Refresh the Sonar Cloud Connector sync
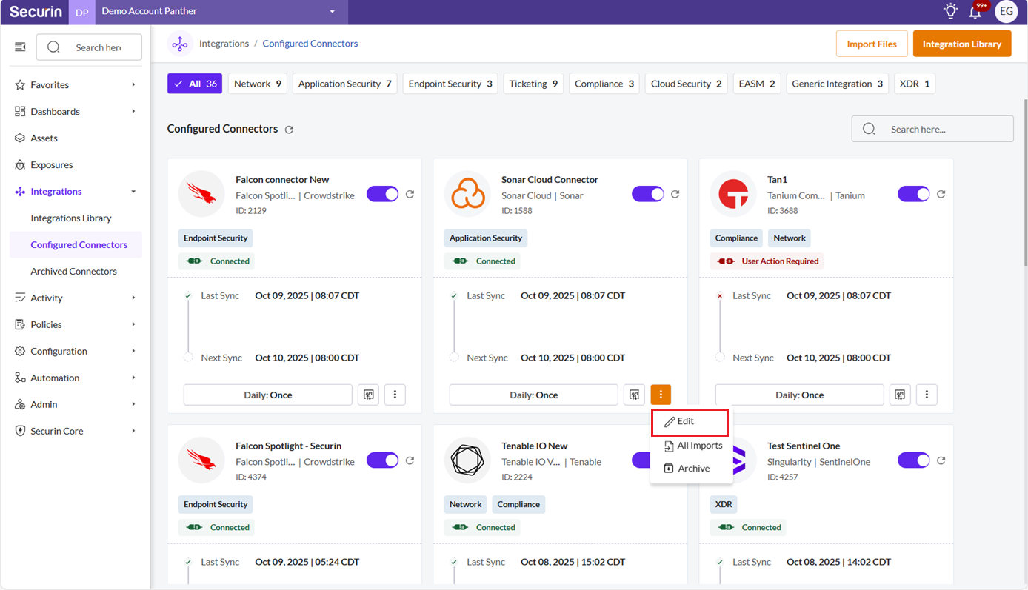The height and width of the screenshot is (590, 1028). [675, 194]
